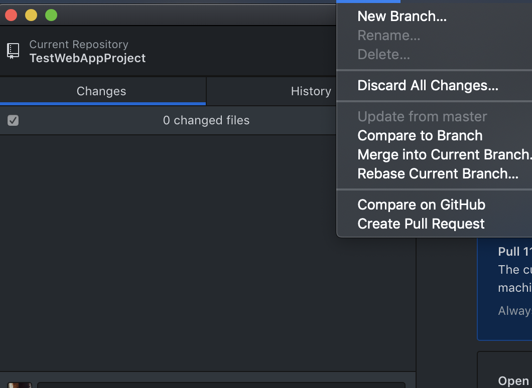
Task: Select Discard All Changes… menu entry
Action: [434, 85]
